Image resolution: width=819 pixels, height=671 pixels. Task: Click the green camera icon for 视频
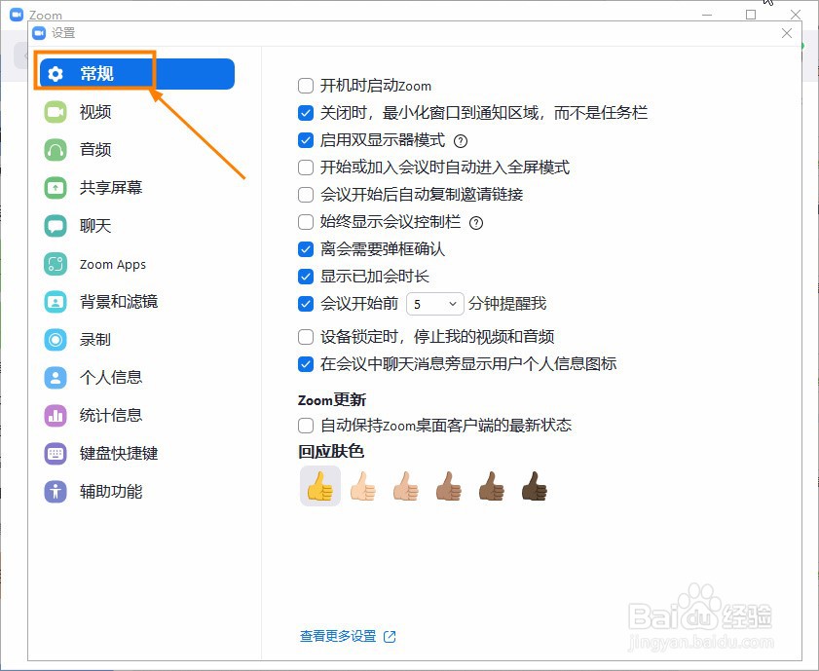coord(56,112)
